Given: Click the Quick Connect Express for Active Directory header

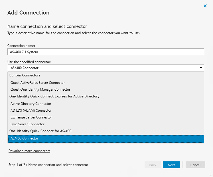Looking at the screenshot, I should click(54, 96).
